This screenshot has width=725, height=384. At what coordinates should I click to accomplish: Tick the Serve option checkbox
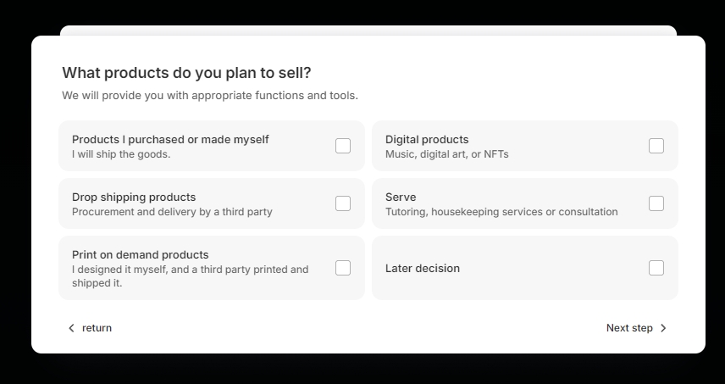(656, 203)
